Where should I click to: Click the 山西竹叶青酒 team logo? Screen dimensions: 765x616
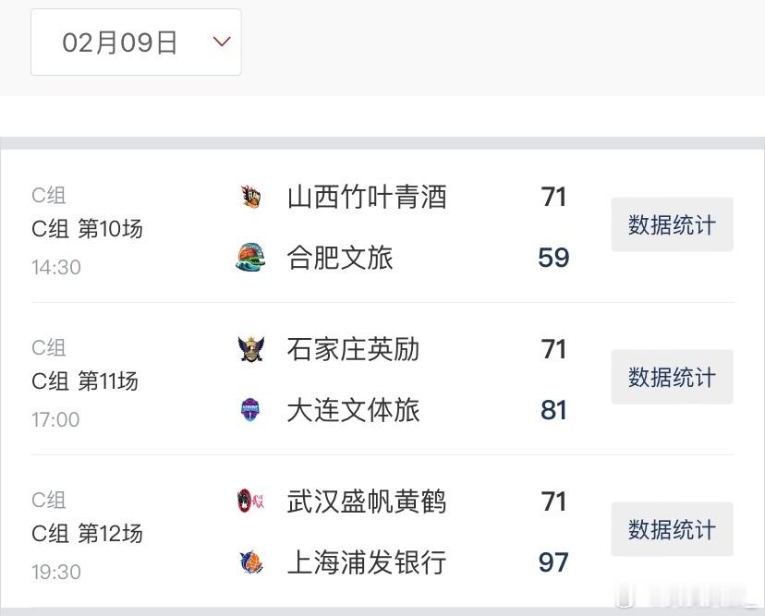tap(251, 197)
